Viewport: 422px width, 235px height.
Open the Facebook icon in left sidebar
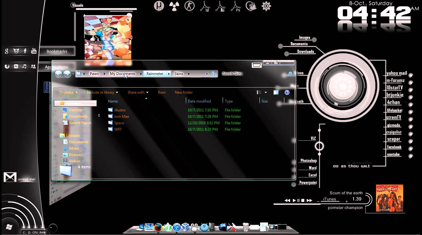pos(25,51)
